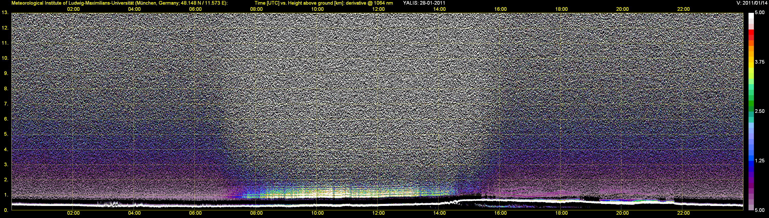Click "12:00" on the bottom time axis
The width and height of the screenshot is (769, 218).
click(x=379, y=213)
